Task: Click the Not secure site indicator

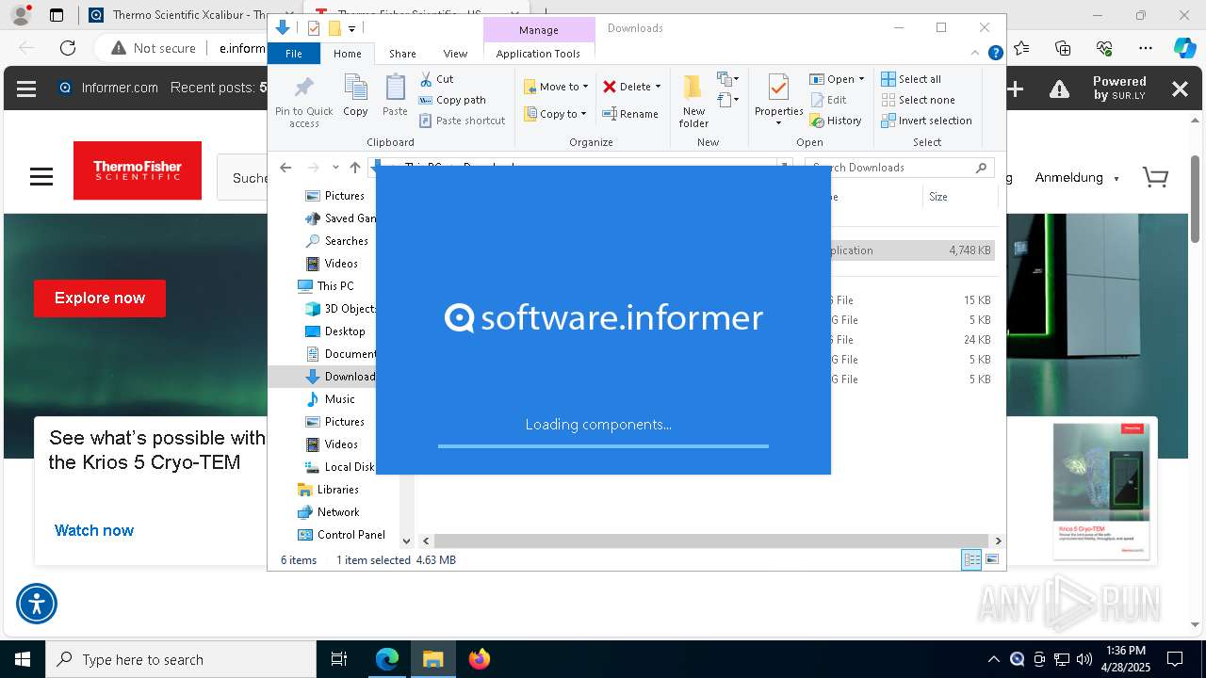Action: [x=154, y=48]
